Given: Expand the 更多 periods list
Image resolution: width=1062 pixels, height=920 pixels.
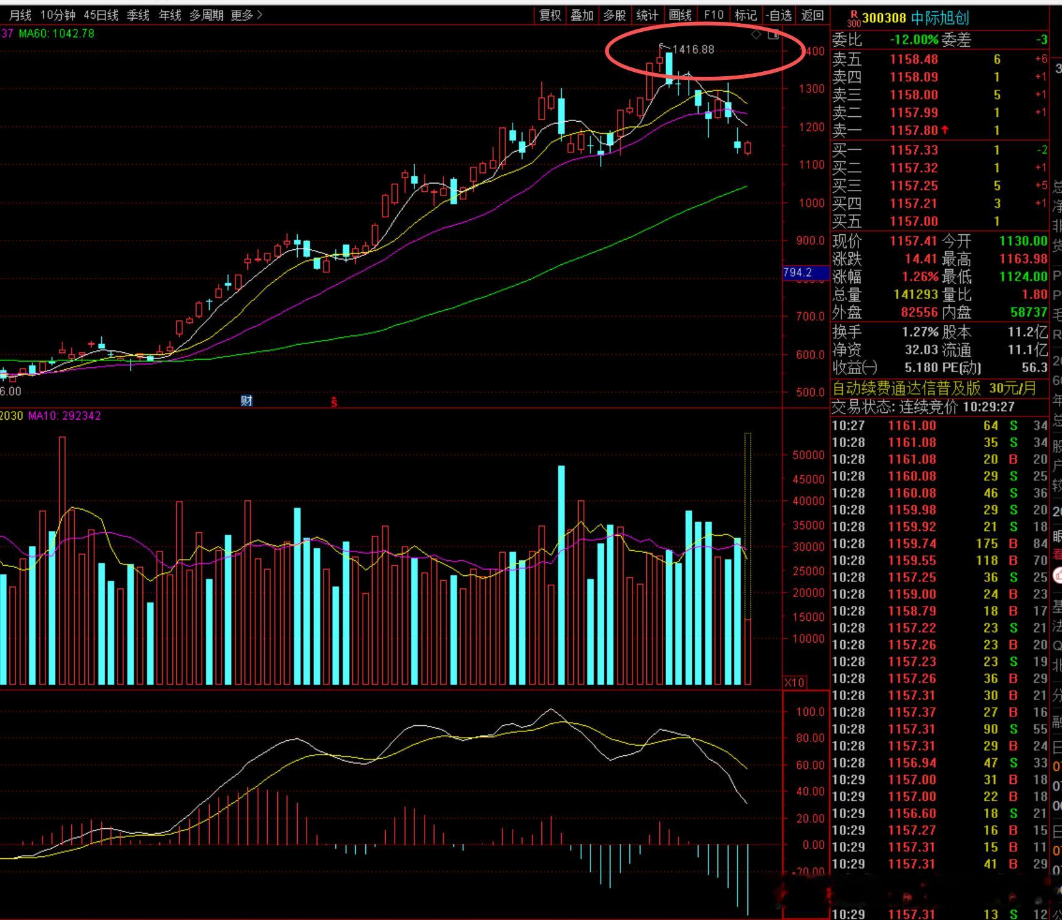Looking at the screenshot, I should [x=247, y=15].
